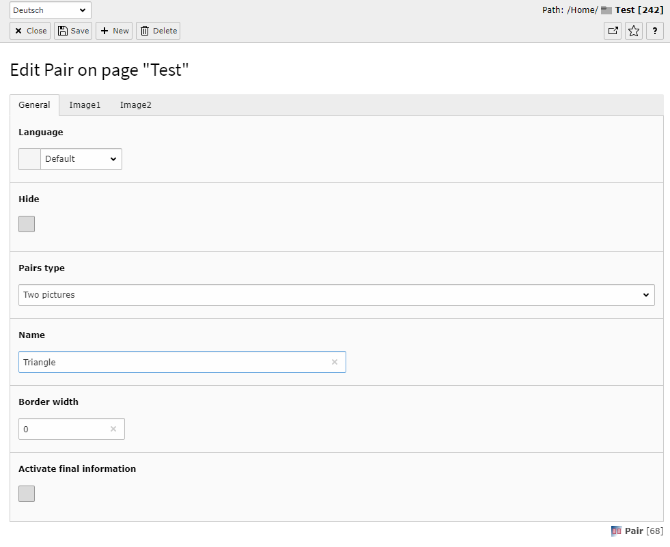
Task: Click the Test page folder icon in path
Action: click(606, 10)
